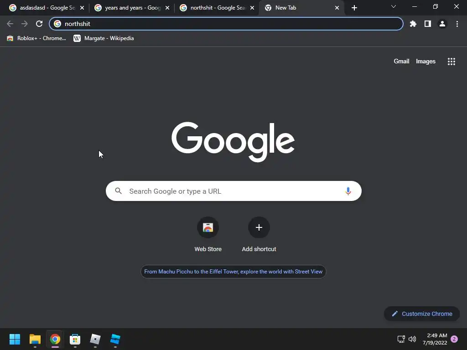Image resolution: width=467 pixels, height=350 pixels.
Task: Close the New Tab tab
Action: [x=337, y=8]
